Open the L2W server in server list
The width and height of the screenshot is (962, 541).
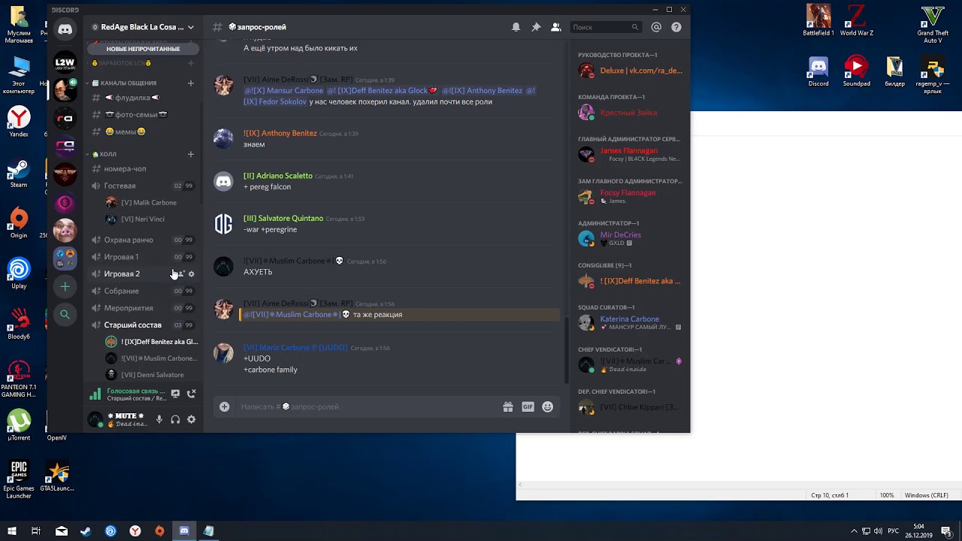tap(65, 62)
